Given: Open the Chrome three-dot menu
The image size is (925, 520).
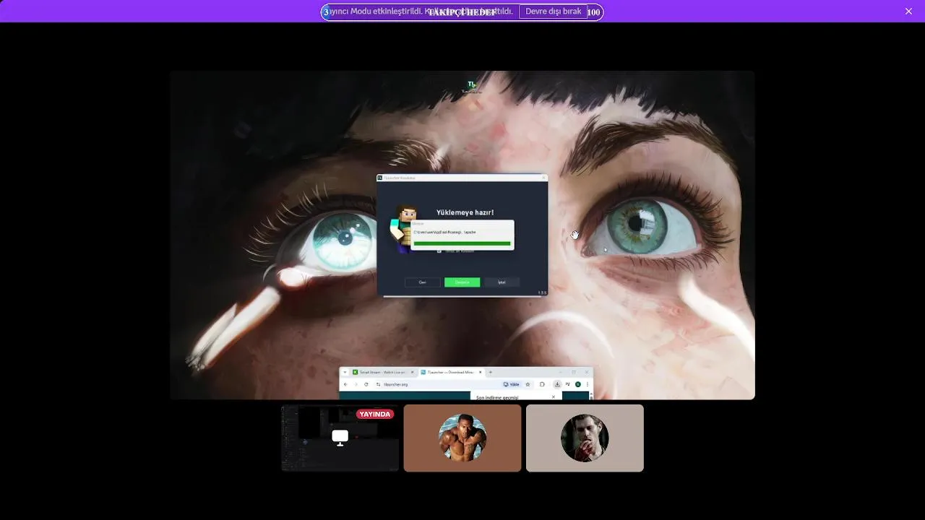Looking at the screenshot, I should tap(587, 384).
